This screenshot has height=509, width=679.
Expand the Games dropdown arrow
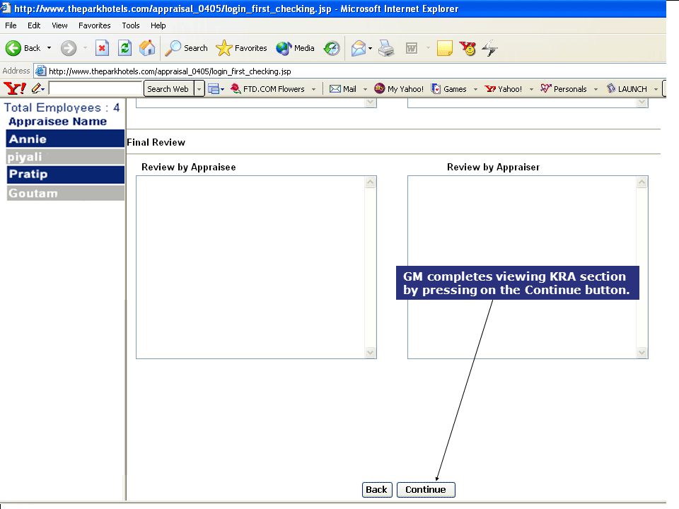pos(475,89)
